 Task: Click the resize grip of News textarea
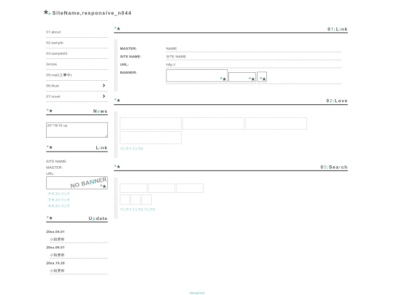pos(107,136)
